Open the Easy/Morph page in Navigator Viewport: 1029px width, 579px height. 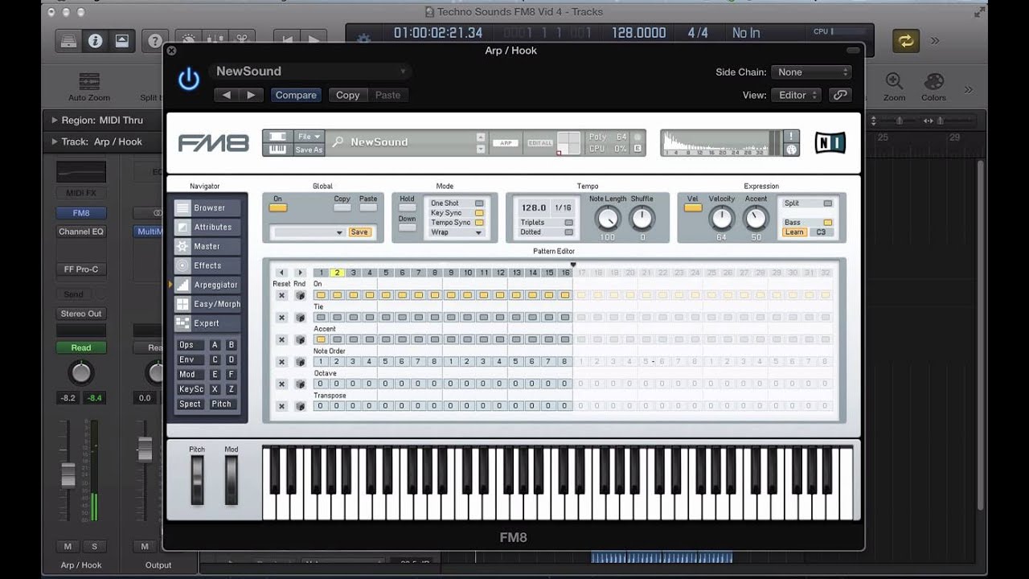209,304
